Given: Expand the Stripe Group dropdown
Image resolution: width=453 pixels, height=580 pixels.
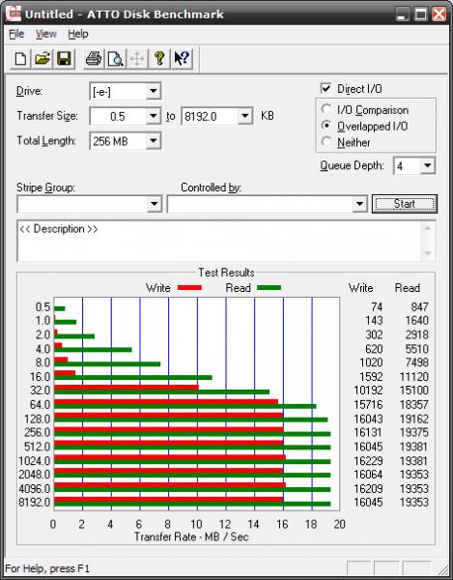Looking at the screenshot, I should coord(155,204).
